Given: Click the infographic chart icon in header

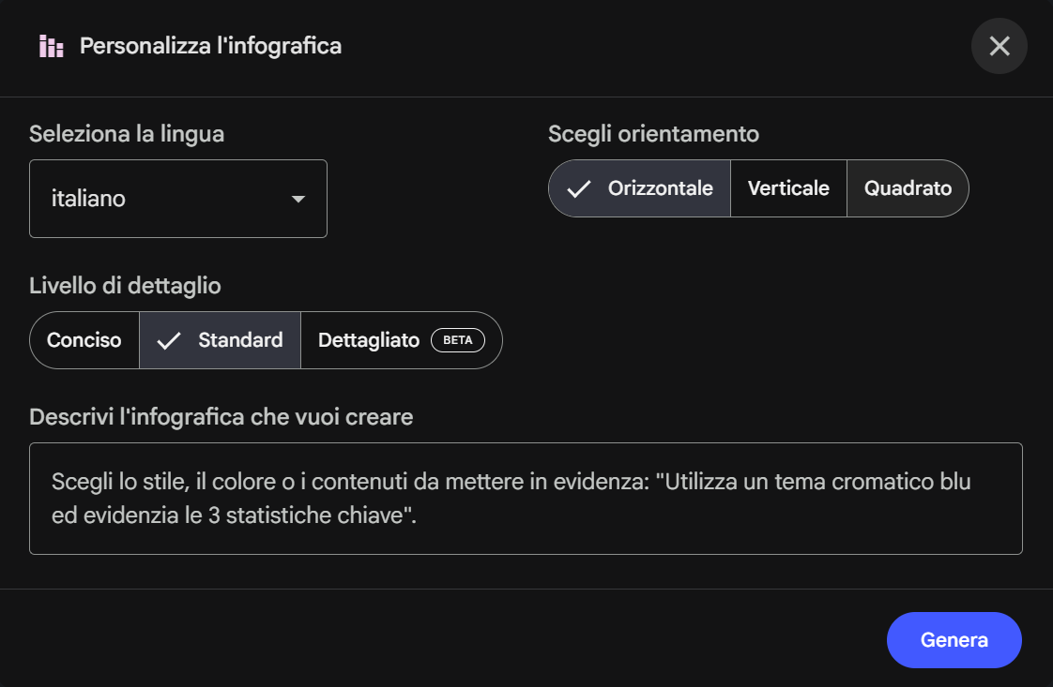Looking at the screenshot, I should pos(51,46).
